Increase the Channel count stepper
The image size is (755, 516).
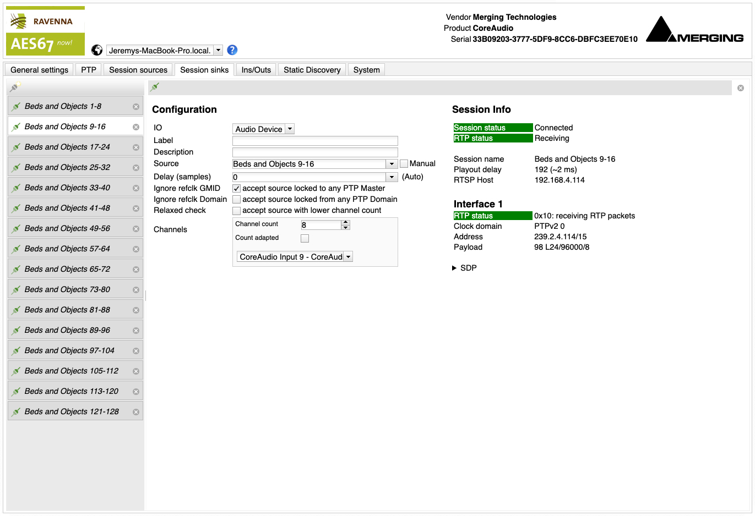346,222
